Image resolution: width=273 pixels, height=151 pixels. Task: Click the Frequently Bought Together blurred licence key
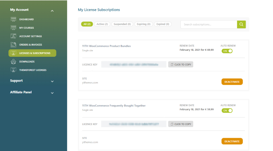tap(134, 124)
